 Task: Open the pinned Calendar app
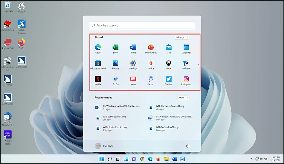pyautogui.click(x=186, y=49)
